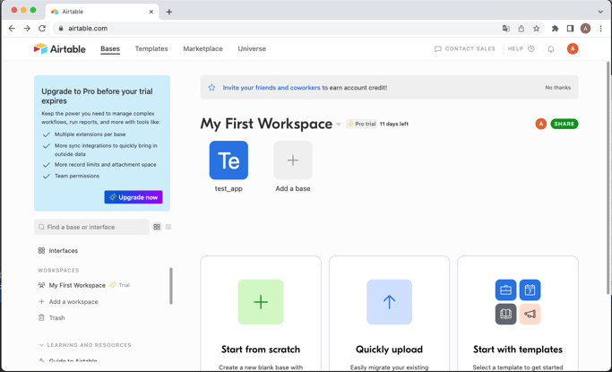Click Invite your friends and coworkers link
The image size is (612, 372).
point(272,88)
